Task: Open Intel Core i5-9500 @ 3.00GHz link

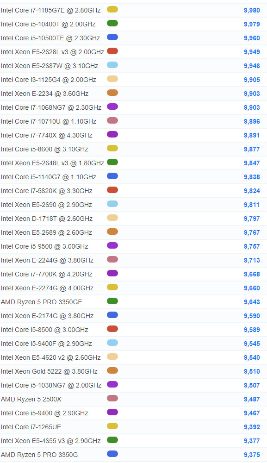Action: point(44,246)
